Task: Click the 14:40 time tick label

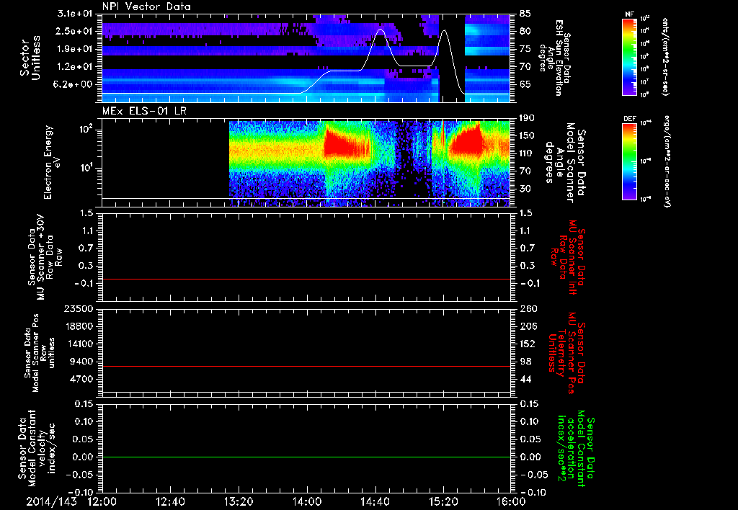Action: point(375,501)
